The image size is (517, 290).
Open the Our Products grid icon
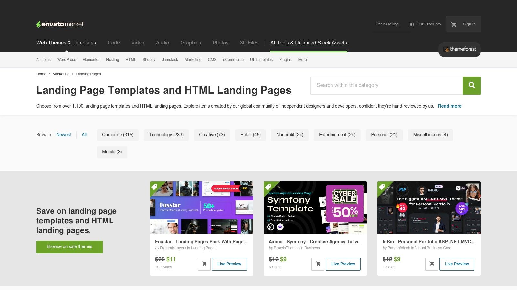[411, 24]
